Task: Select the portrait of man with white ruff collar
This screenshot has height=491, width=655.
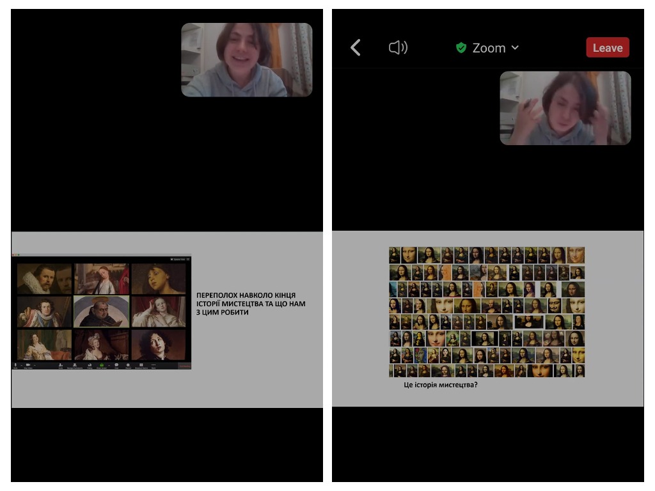Action: pyautogui.click(x=44, y=279)
